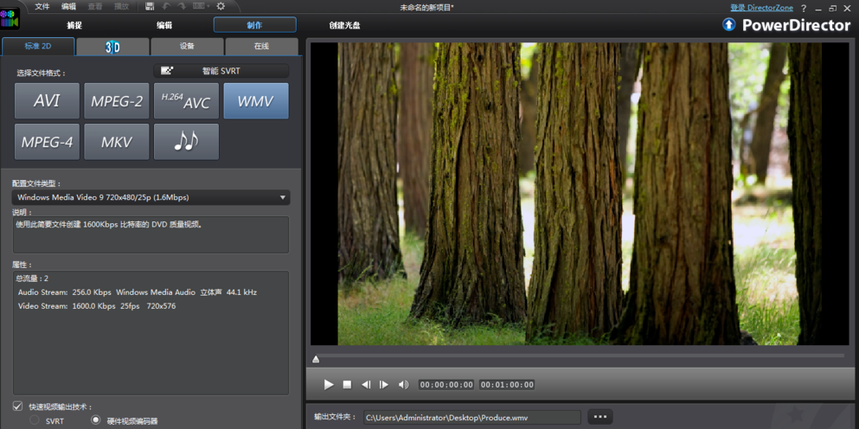Step to the next frame
The width and height of the screenshot is (859, 429).
coord(384,385)
